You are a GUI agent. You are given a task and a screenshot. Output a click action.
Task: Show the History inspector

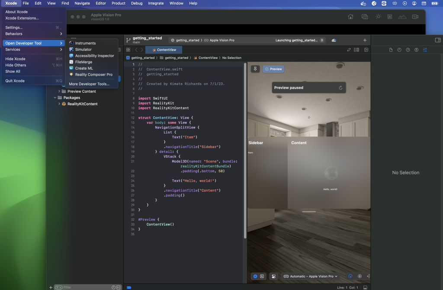[x=399, y=50]
